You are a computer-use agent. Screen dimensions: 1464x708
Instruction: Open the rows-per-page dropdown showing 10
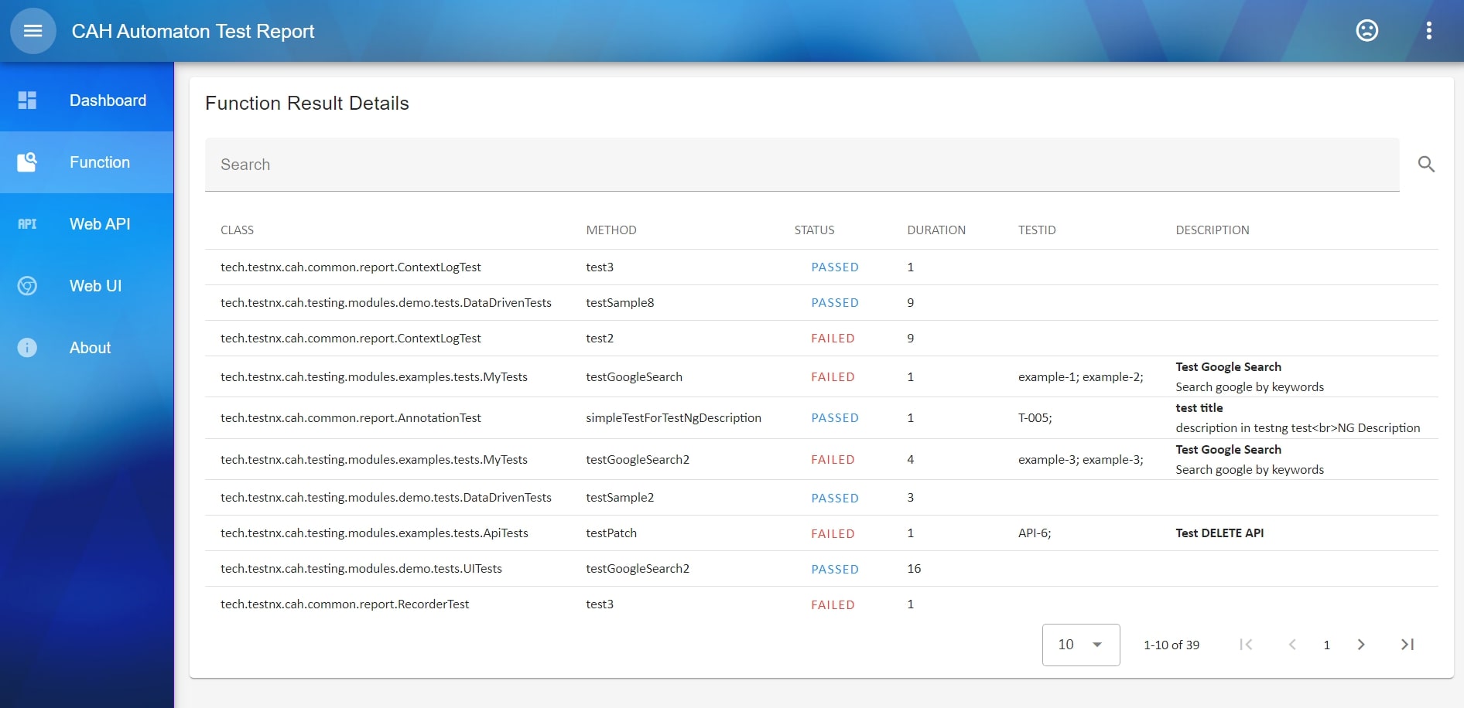tap(1080, 644)
